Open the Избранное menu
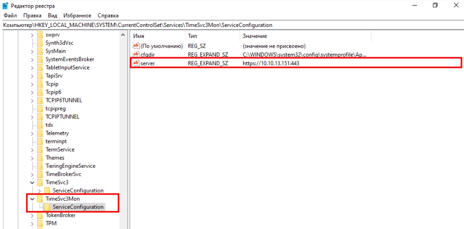This screenshot has height=229, width=464. [77, 16]
